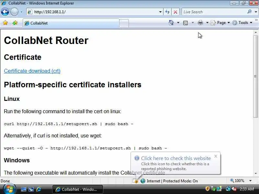Screen dimensions: 259x194
Task: Click the Home page icon
Action: point(171,23)
